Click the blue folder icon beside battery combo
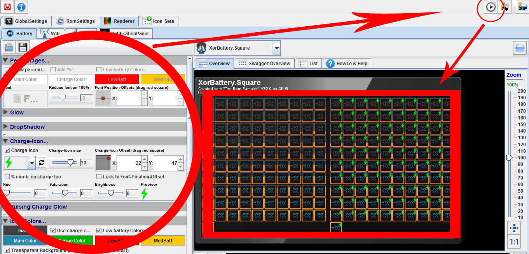 (x=520, y=48)
